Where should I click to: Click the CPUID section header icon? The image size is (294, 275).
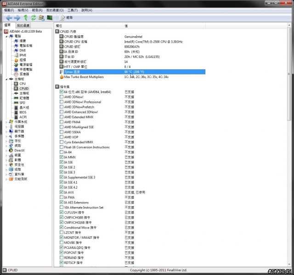(x=57, y=32)
